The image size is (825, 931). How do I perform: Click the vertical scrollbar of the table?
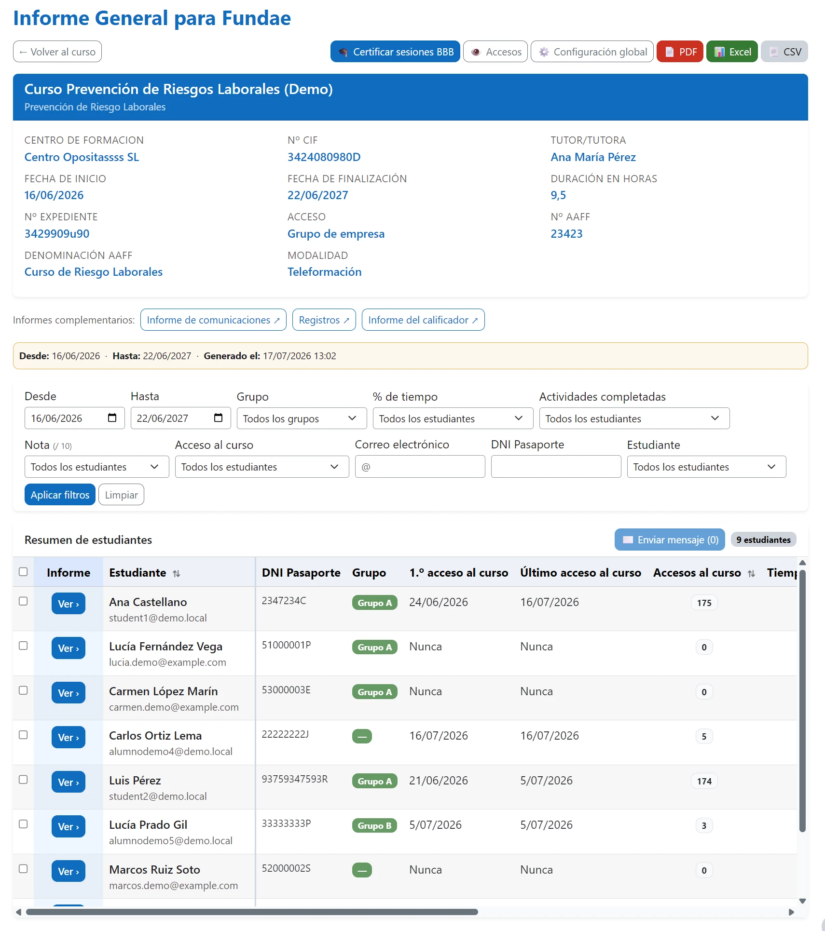(802, 701)
